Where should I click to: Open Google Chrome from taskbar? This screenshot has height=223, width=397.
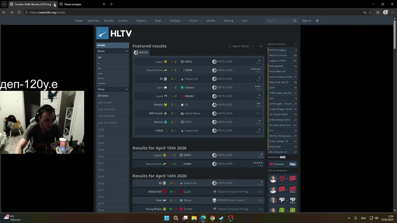(212, 218)
